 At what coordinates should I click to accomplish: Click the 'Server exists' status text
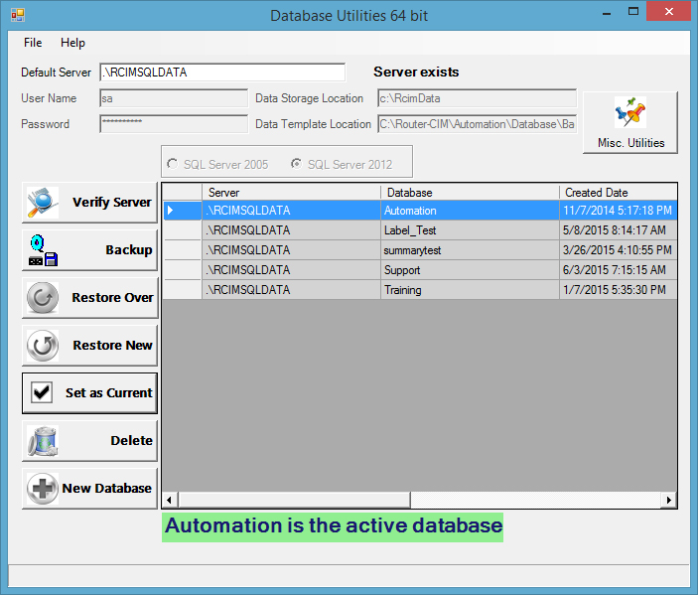pos(416,72)
